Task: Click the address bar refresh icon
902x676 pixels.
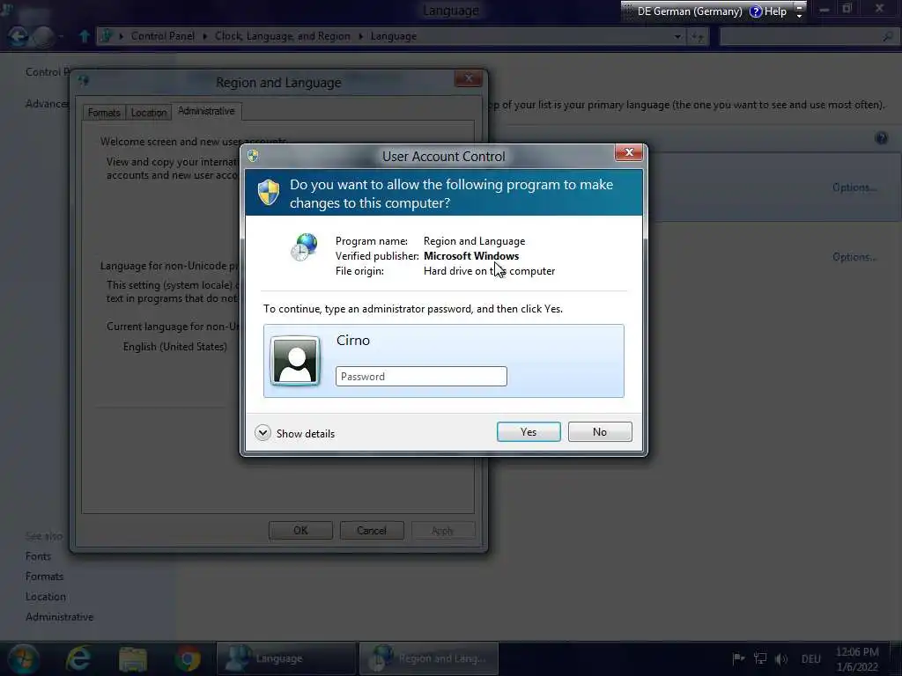Action: pyautogui.click(x=698, y=36)
